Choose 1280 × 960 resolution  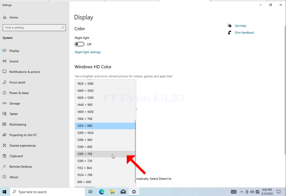coord(105,140)
